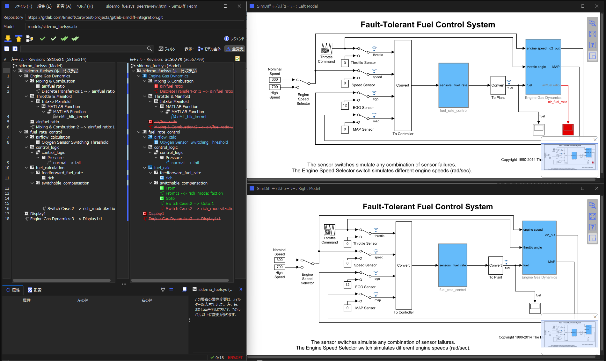
Task: Collapse switchable_compensation node in right tree
Action: tap(150, 183)
